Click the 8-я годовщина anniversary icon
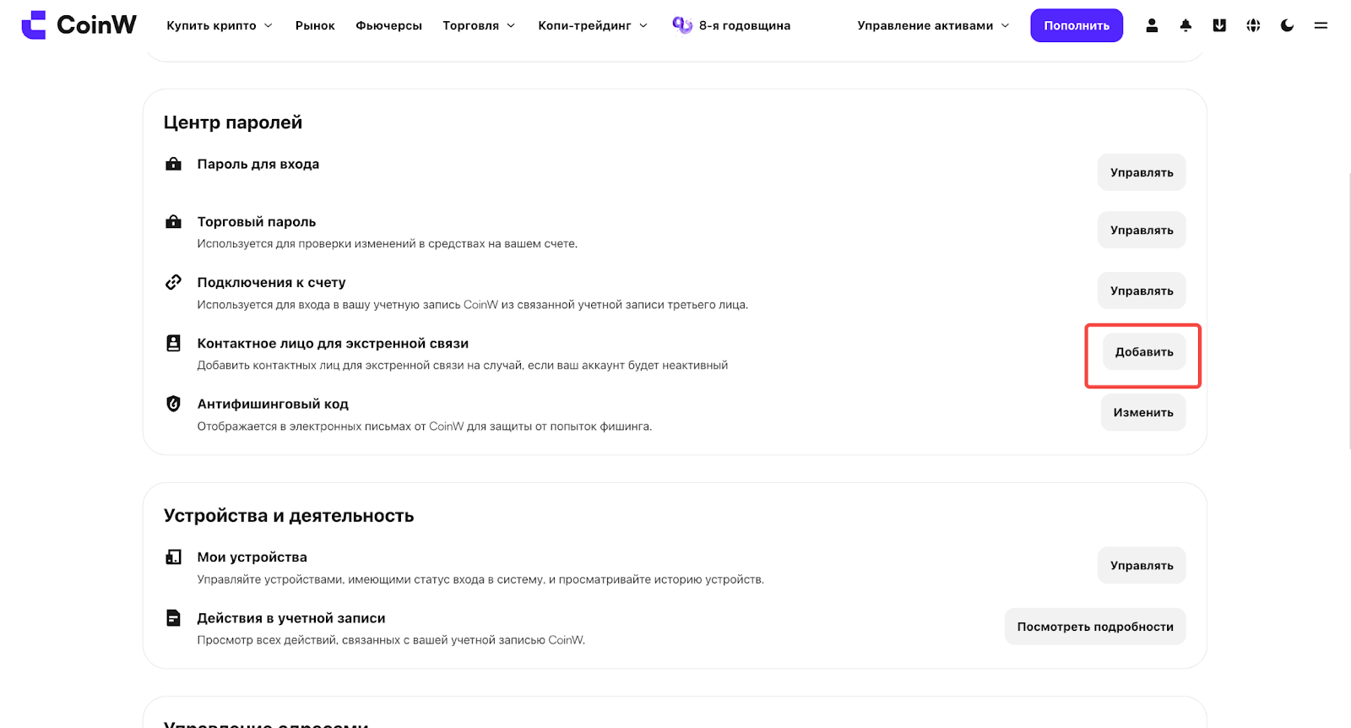The width and height of the screenshot is (1351, 728). coord(682,25)
